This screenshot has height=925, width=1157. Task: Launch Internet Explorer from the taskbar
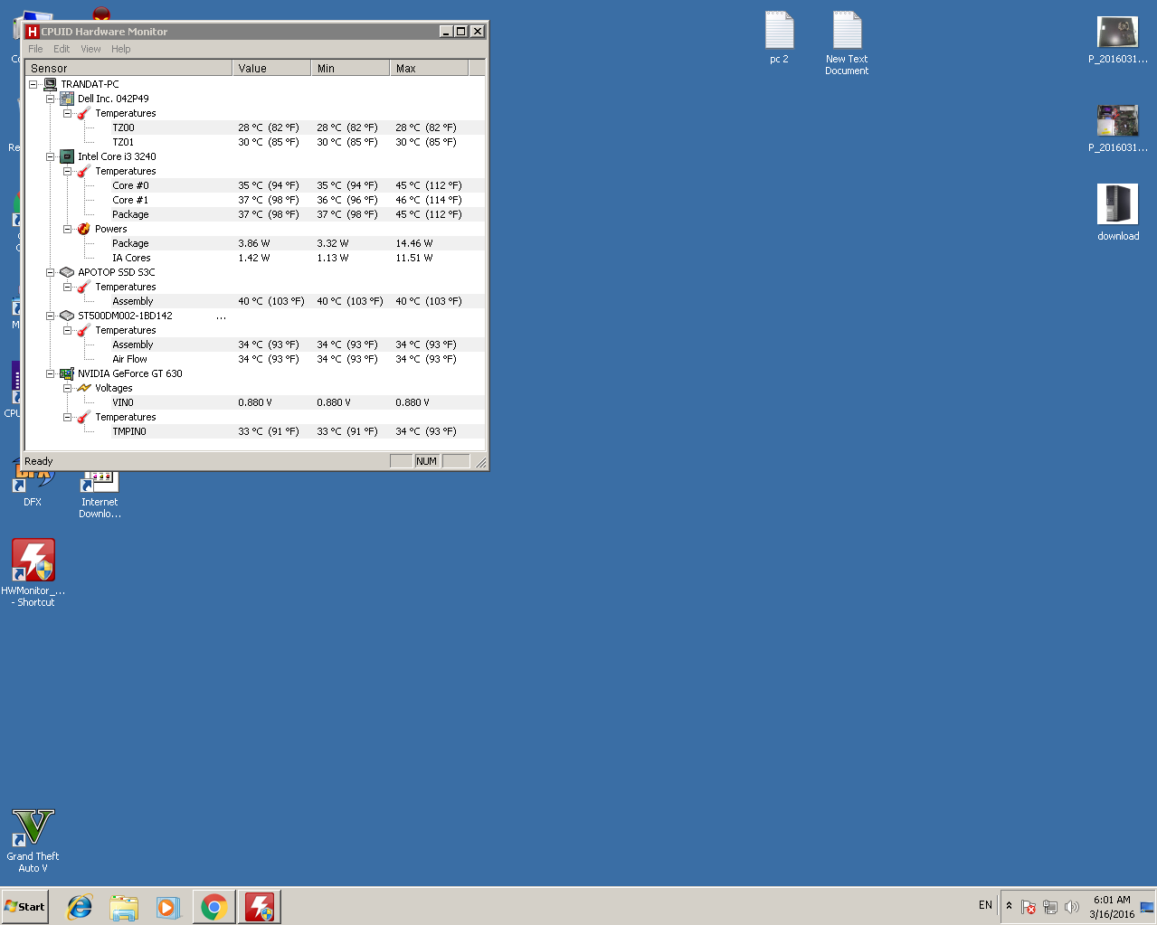[x=80, y=907]
